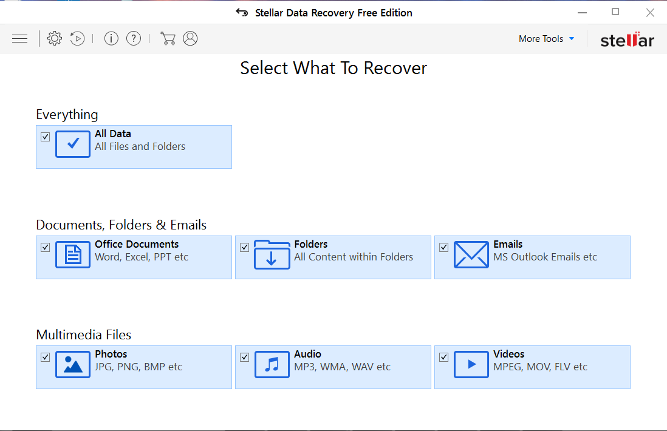Click 'JPG, PNG, BMP etc' text

coord(139,367)
